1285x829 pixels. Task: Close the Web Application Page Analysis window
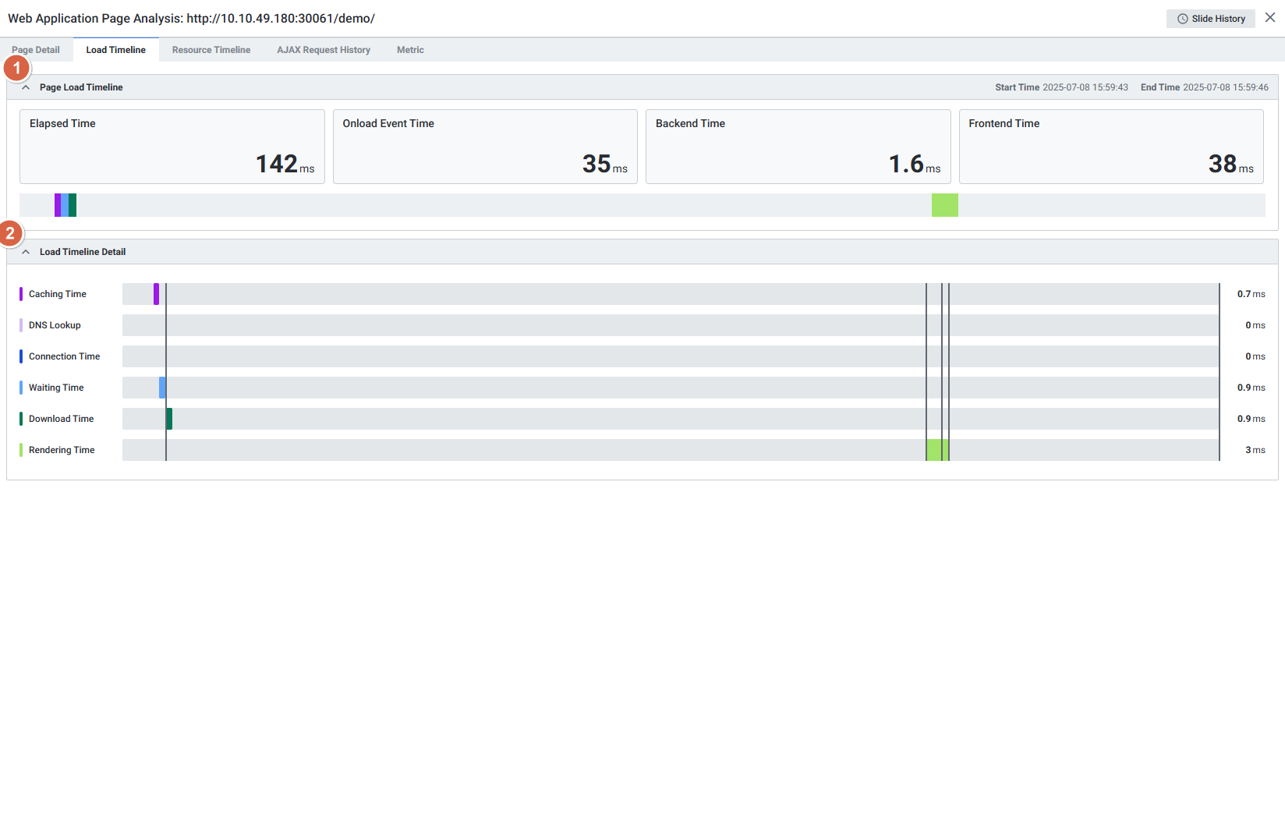point(1270,18)
